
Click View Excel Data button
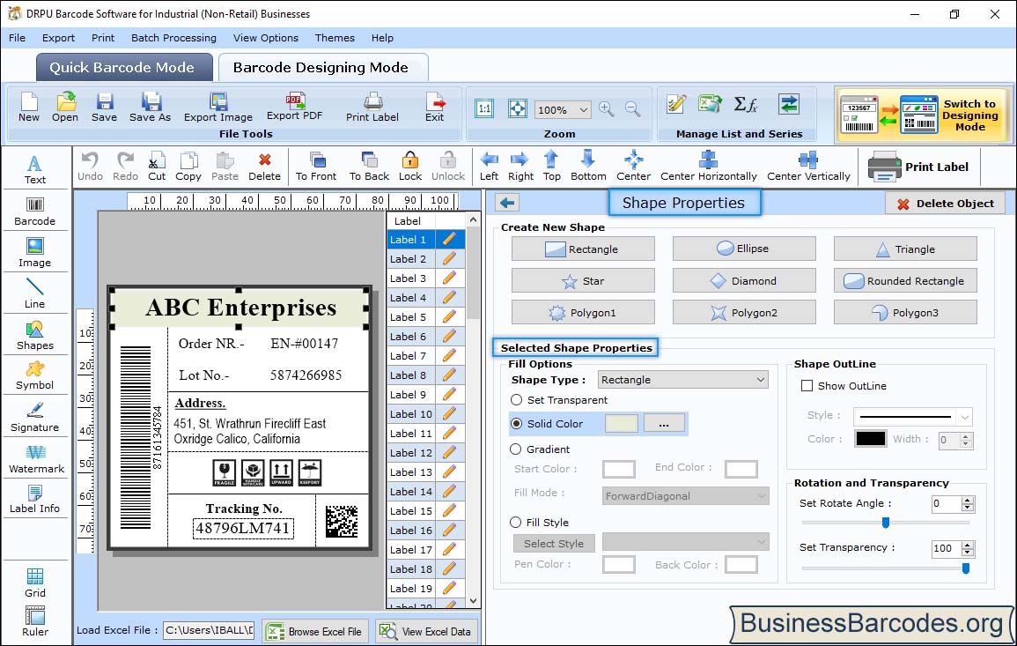pyautogui.click(x=426, y=631)
